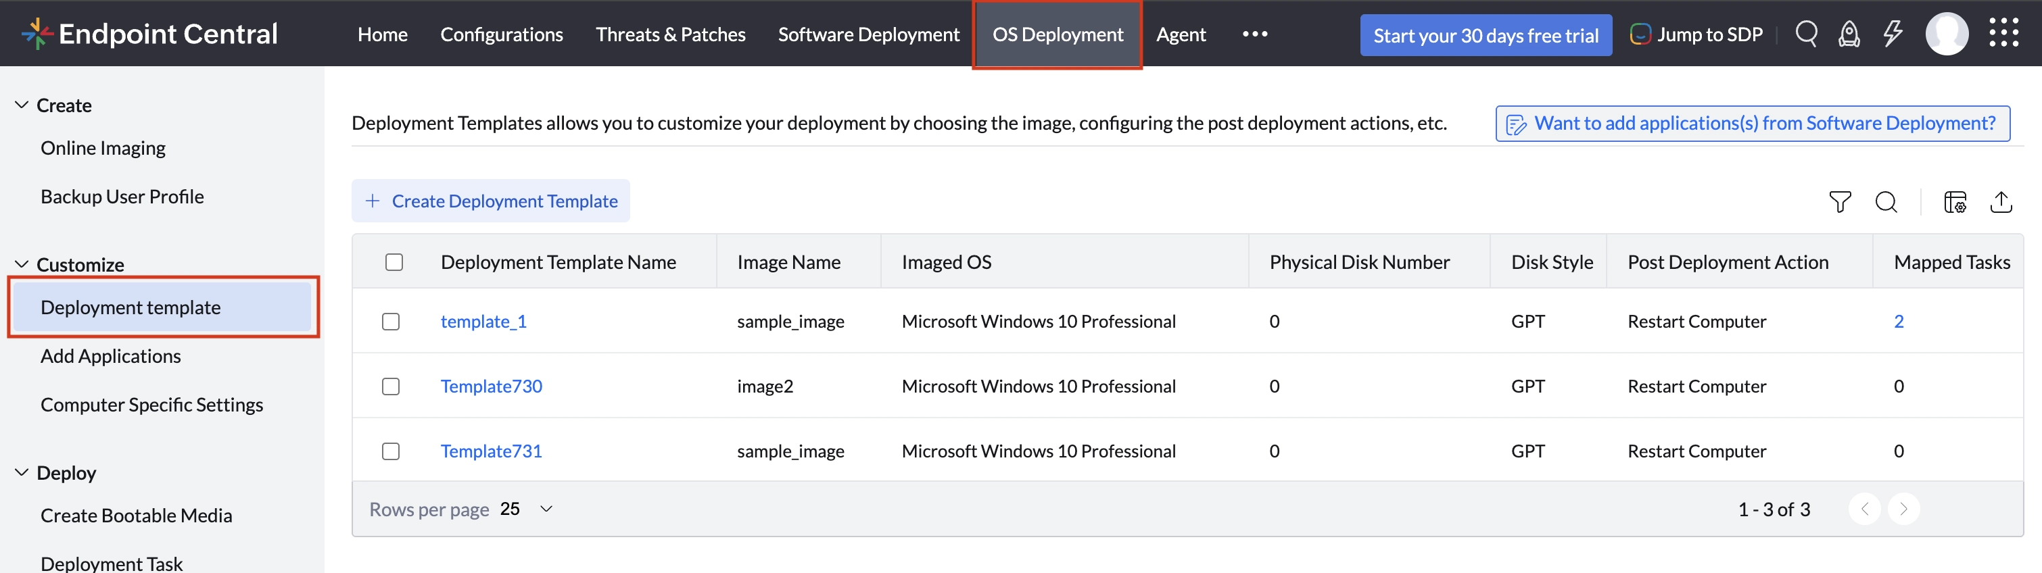Click Want to add applications from Software Deployment
Image resolution: width=2042 pixels, height=573 pixels.
pos(1753,124)
